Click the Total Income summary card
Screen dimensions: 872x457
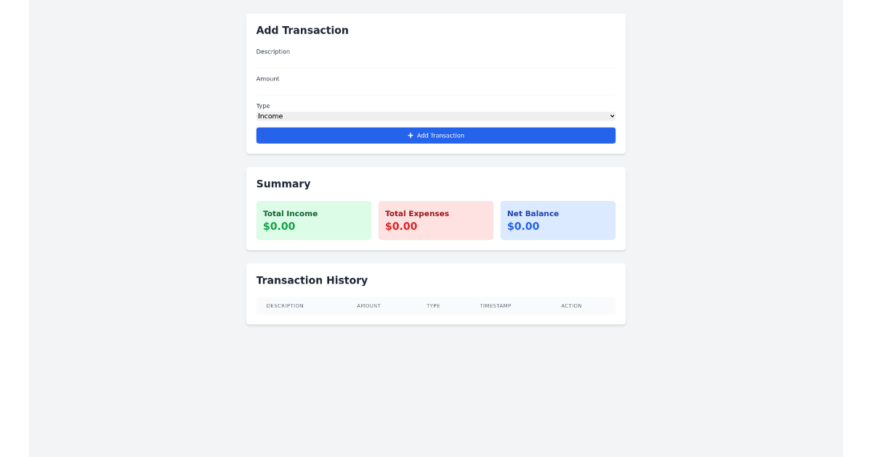[x=314, y=220]
